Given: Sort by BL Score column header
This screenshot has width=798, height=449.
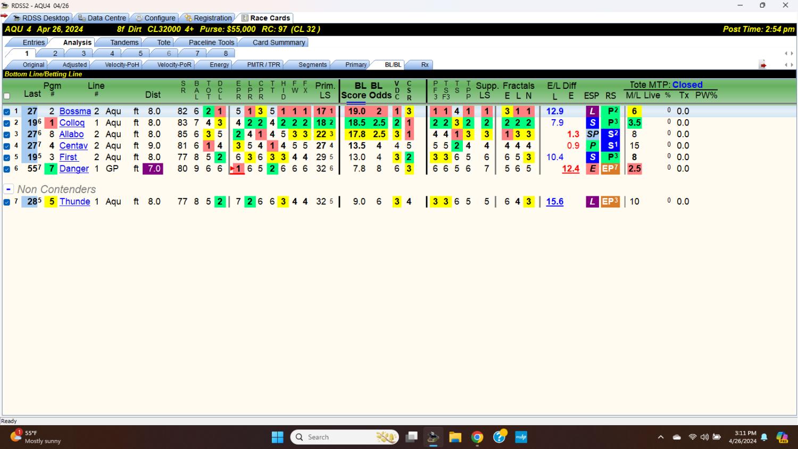Looking at the screenshot, I should (x=354, y=90).
